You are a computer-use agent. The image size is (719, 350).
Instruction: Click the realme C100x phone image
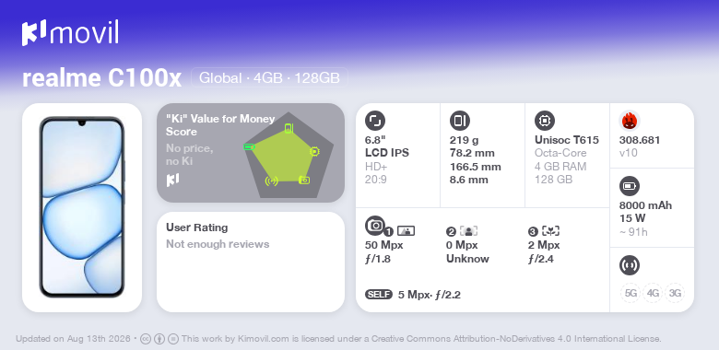[x=82, y=207]
